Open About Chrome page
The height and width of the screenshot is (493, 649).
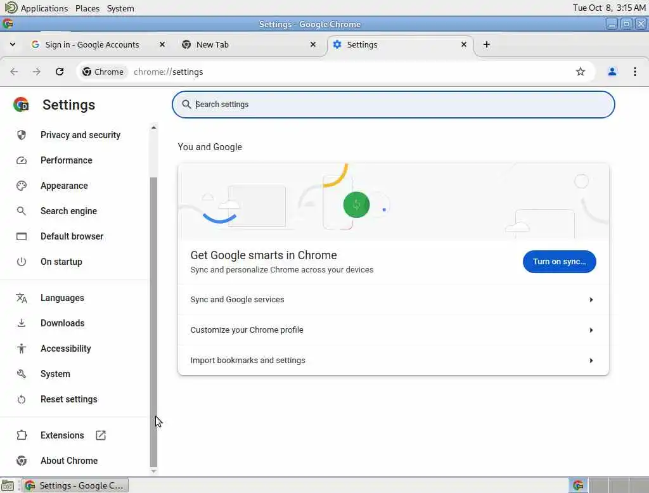[x=69, y=461]
